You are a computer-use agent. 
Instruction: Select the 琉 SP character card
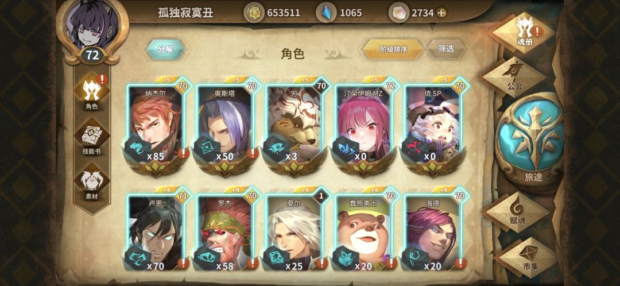435,126
